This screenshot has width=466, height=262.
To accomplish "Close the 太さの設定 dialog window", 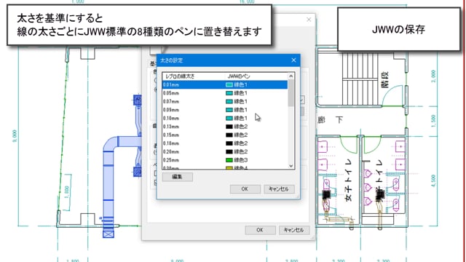I will [x=293, y=60].
